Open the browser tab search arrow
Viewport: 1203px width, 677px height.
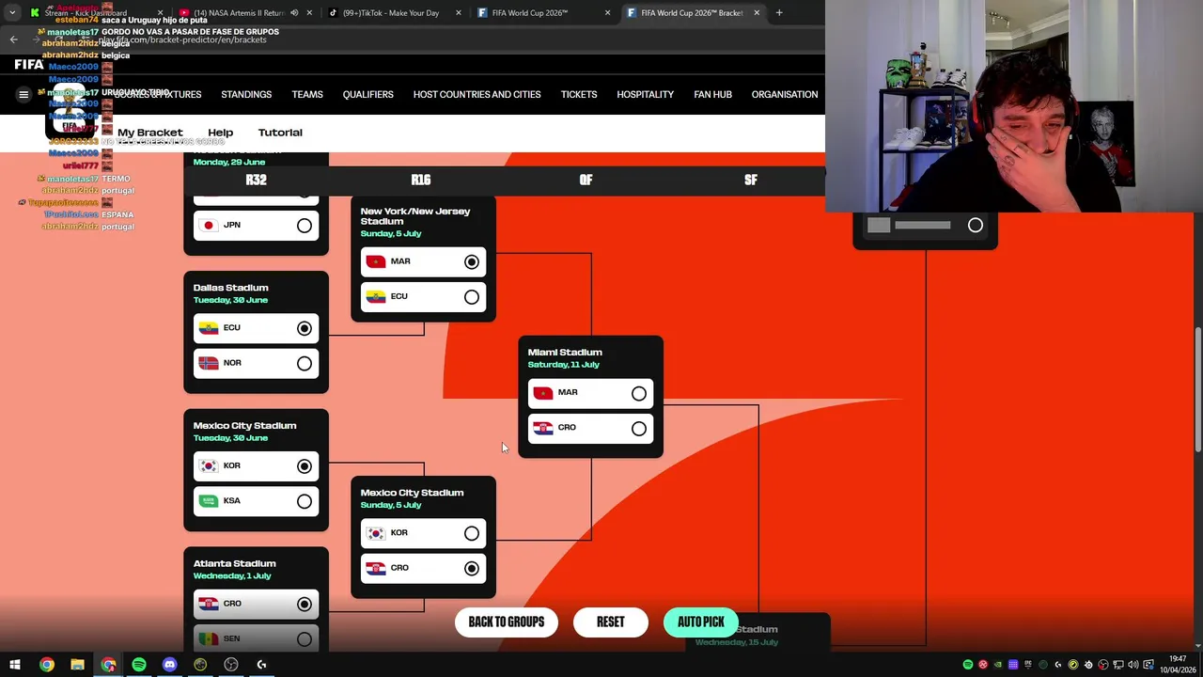(12, 12)
